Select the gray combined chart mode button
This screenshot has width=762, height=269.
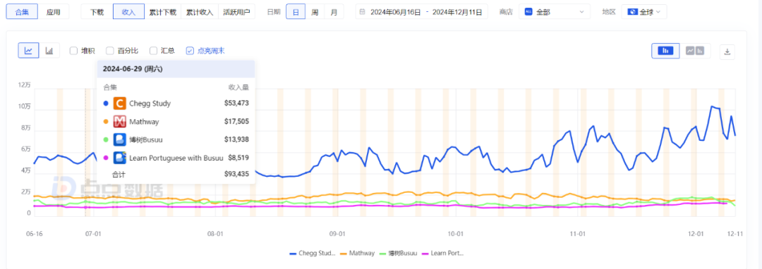point(695,51)
